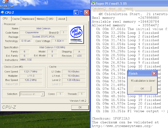Click the Package field Socket 370 FC-PGA
Image resolution: width=168 pixels, height=128 pixels.
[43, 37]
